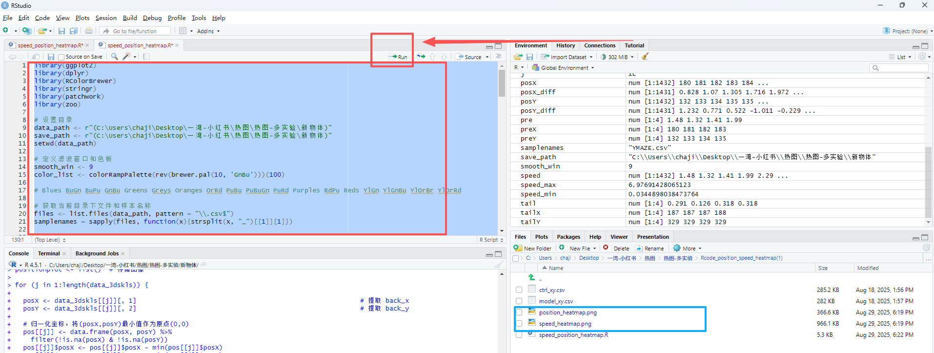Click the print icon in the main toolbar
Viewport: 934px width, 353px height.
pos(88,31)
